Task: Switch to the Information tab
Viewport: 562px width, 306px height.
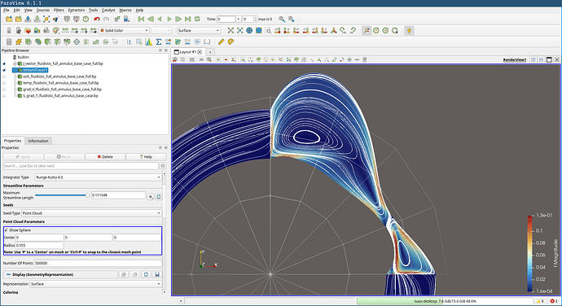Action: (x=38, y=141)
